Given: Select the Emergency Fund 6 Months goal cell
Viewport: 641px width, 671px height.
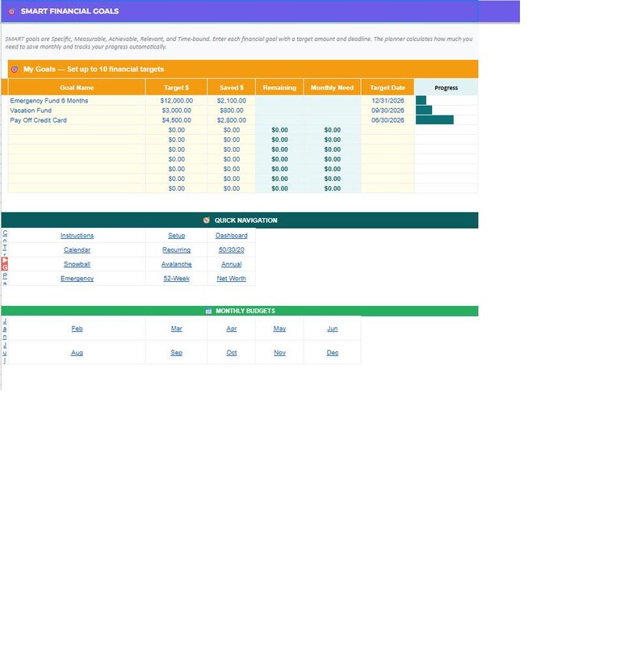Looking at the screenshot, I should [77, 101].
